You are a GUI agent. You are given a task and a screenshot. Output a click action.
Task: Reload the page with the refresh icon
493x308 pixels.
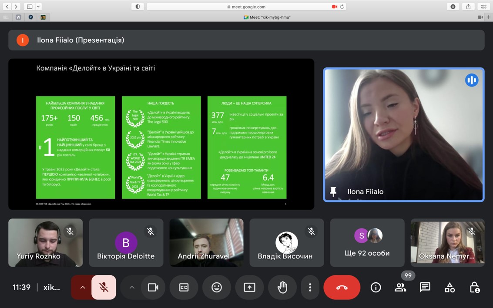click(x=342, y=7)
